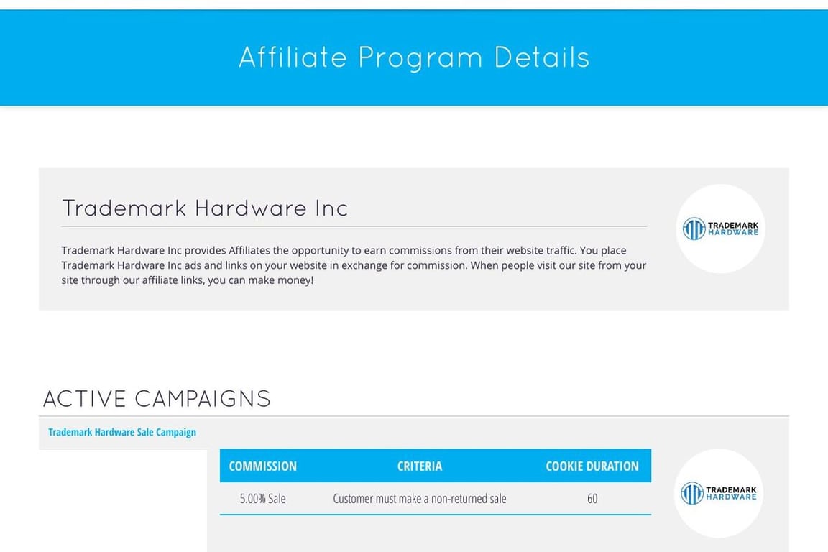
Task: Select the 60 cookie duration value
Action: point(592,498)
